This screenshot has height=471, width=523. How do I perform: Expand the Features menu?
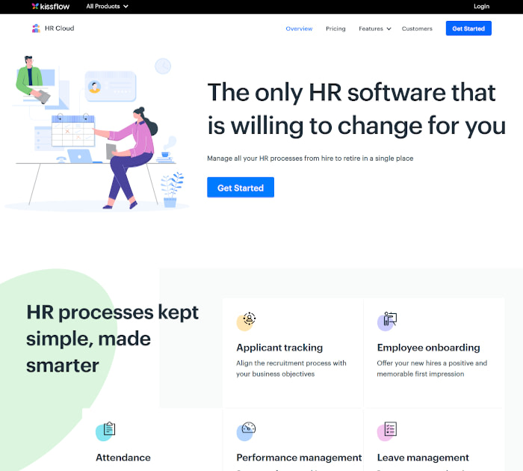374,28
